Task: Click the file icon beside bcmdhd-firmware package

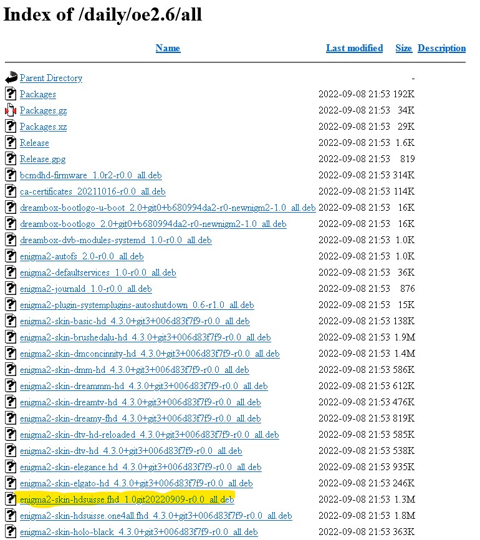Action: tap(11, 175)
